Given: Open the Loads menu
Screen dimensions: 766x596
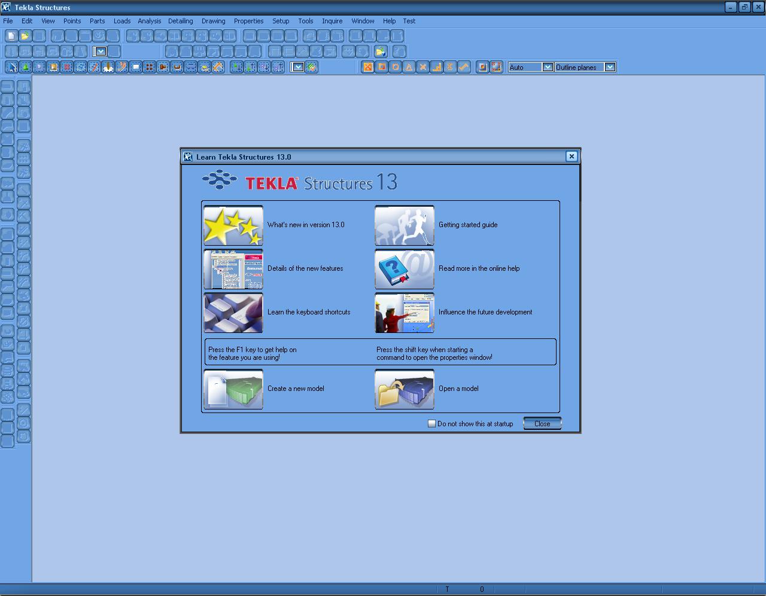Looking at the screenshot, I should tap(122, 21).
